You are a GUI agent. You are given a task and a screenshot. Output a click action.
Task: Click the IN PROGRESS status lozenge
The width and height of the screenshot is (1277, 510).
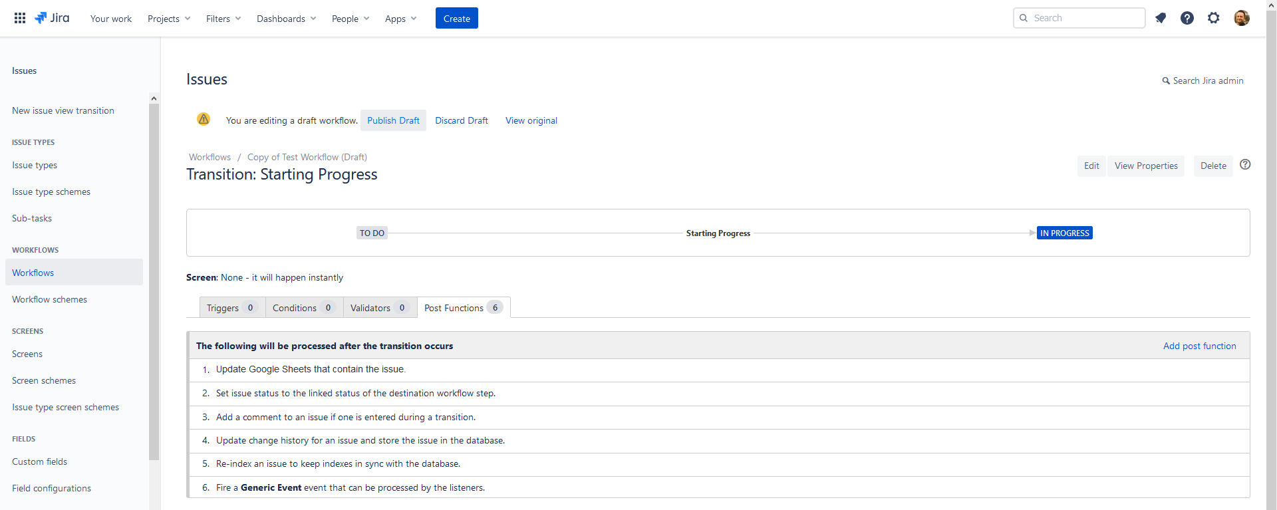tap(1064, 233)
